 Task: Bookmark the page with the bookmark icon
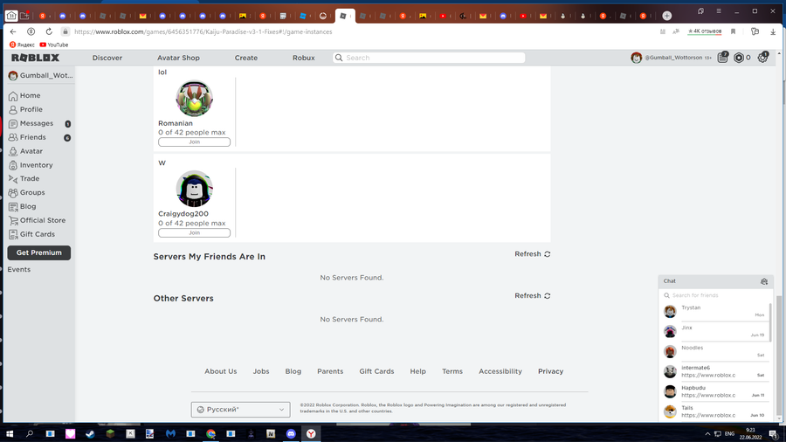coord(734,31)
